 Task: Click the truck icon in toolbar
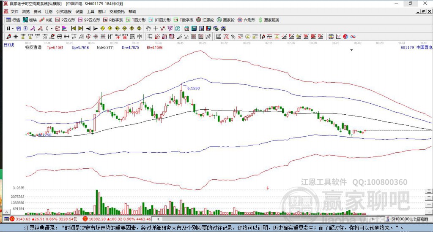click(x=223, y=28)
